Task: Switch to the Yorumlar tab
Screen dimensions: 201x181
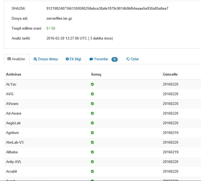Action: click(x=103, y=59)
